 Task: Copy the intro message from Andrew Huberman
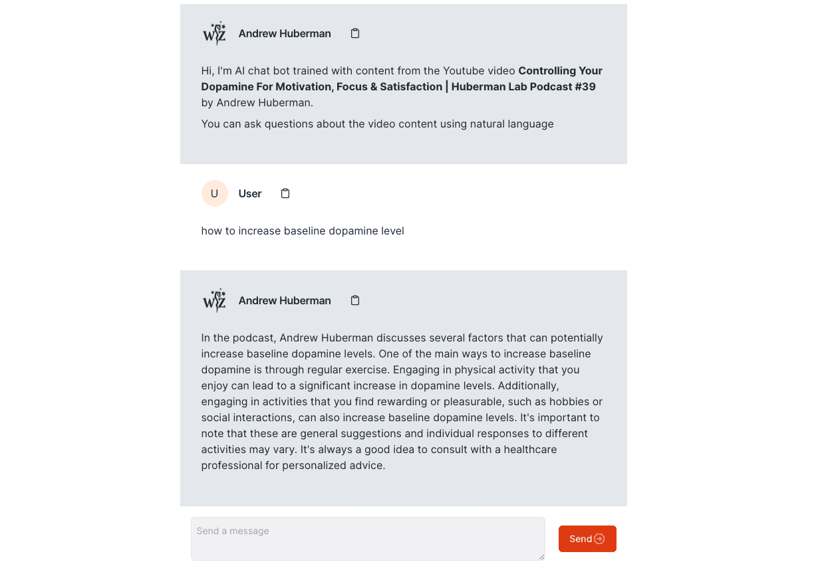[x=355, y=33]
